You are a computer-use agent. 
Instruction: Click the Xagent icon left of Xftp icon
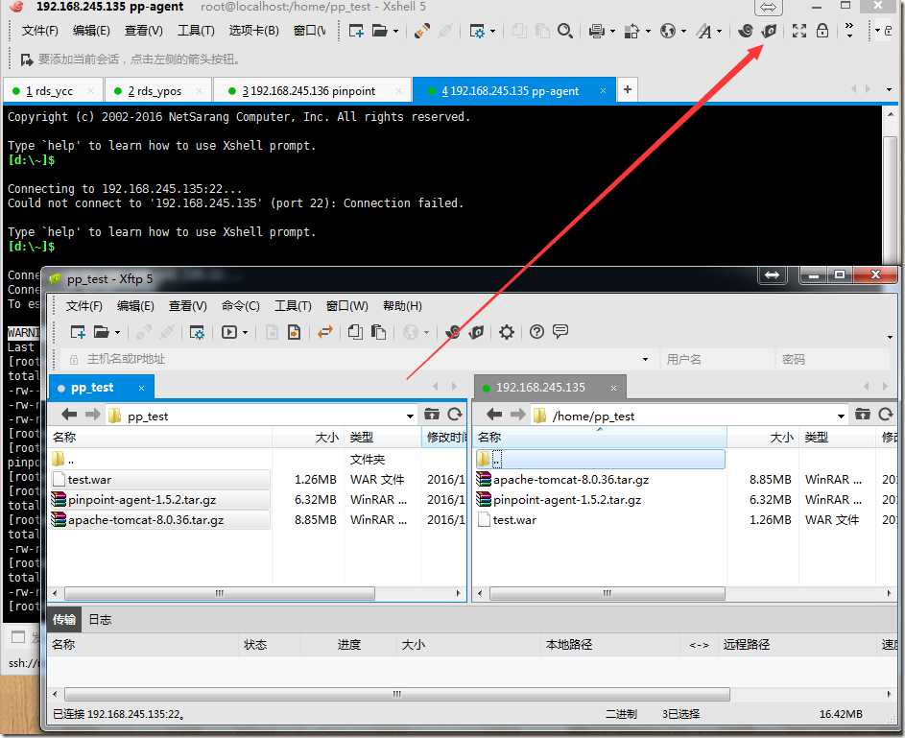[x=745, y=31]
